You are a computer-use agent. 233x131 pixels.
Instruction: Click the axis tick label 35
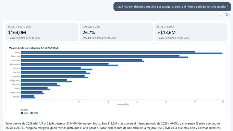[x=223, y=102]
